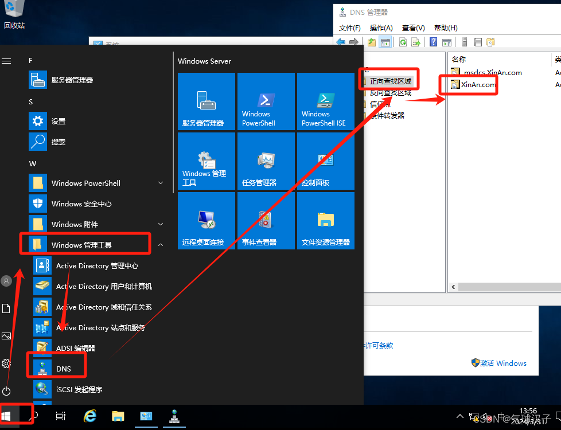Screen dimensions: 561x430
Task: Open Settings gear in Start sidebar
Action: click(x=6, y=364)
